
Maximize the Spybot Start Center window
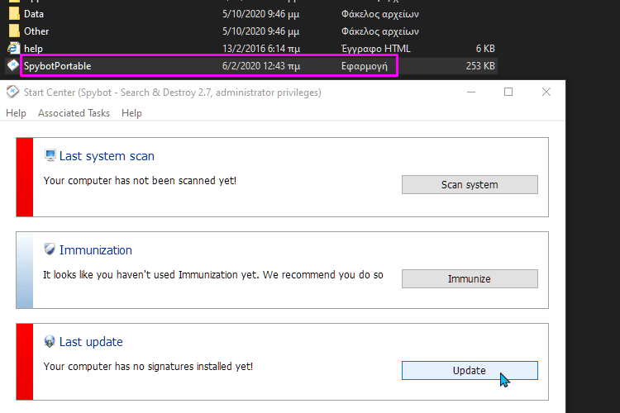tap(508, 93)
